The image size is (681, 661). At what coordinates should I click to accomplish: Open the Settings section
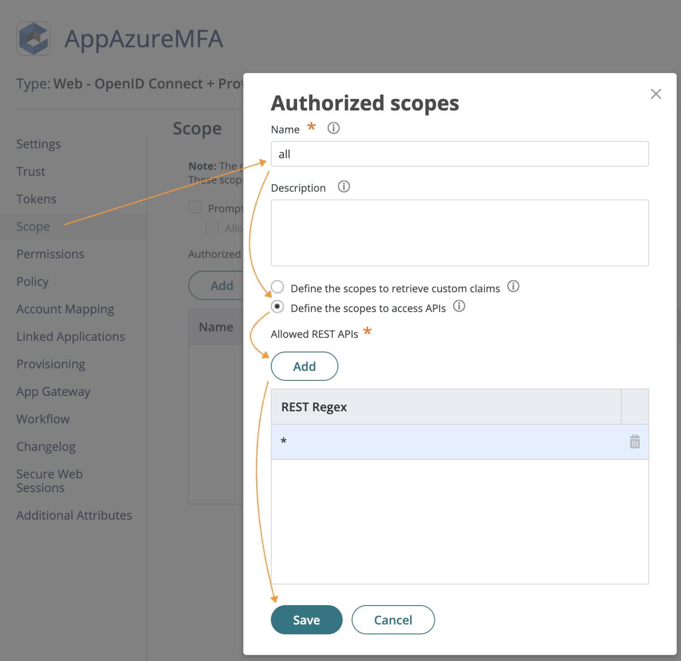tap(38, 144)
